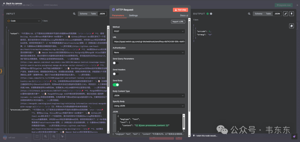
Task: Open the Code node selector dropdown
Action: 24,21
